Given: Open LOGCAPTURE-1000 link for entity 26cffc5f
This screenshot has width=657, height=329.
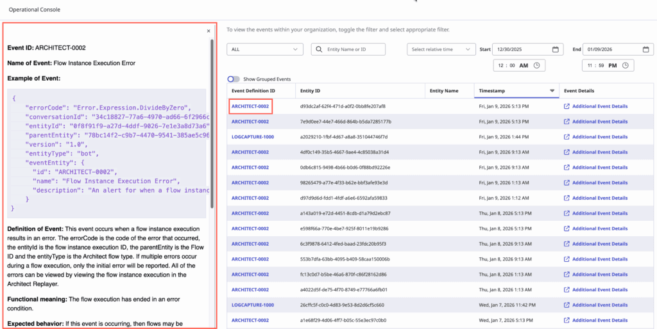Looking at the screenshot, I should coord(253,305).
